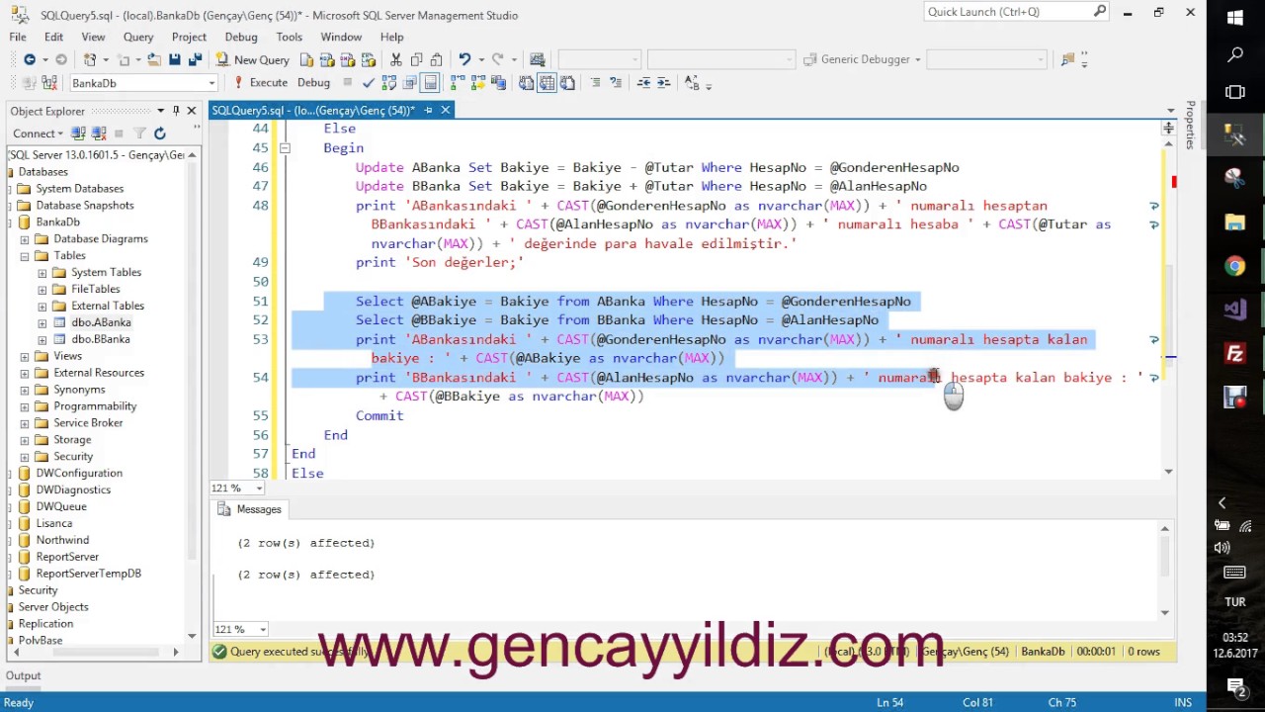Collapse the Tables node
Image resolution: width=1265 pixels, height=712 pixels.
25,256
